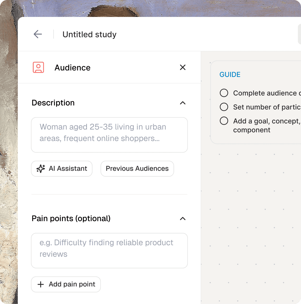
Task: Add a new pain point
Action: [66, 284]
